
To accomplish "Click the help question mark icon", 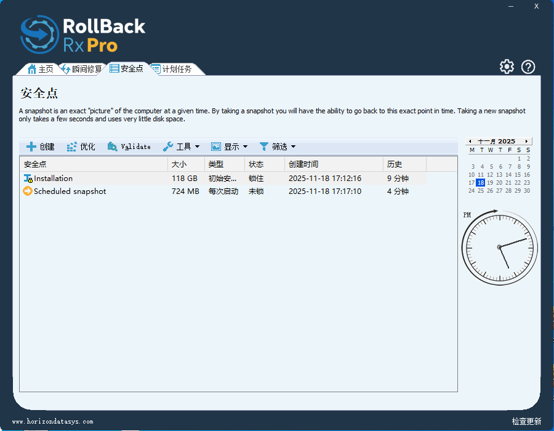I will [x=528, y=66].
